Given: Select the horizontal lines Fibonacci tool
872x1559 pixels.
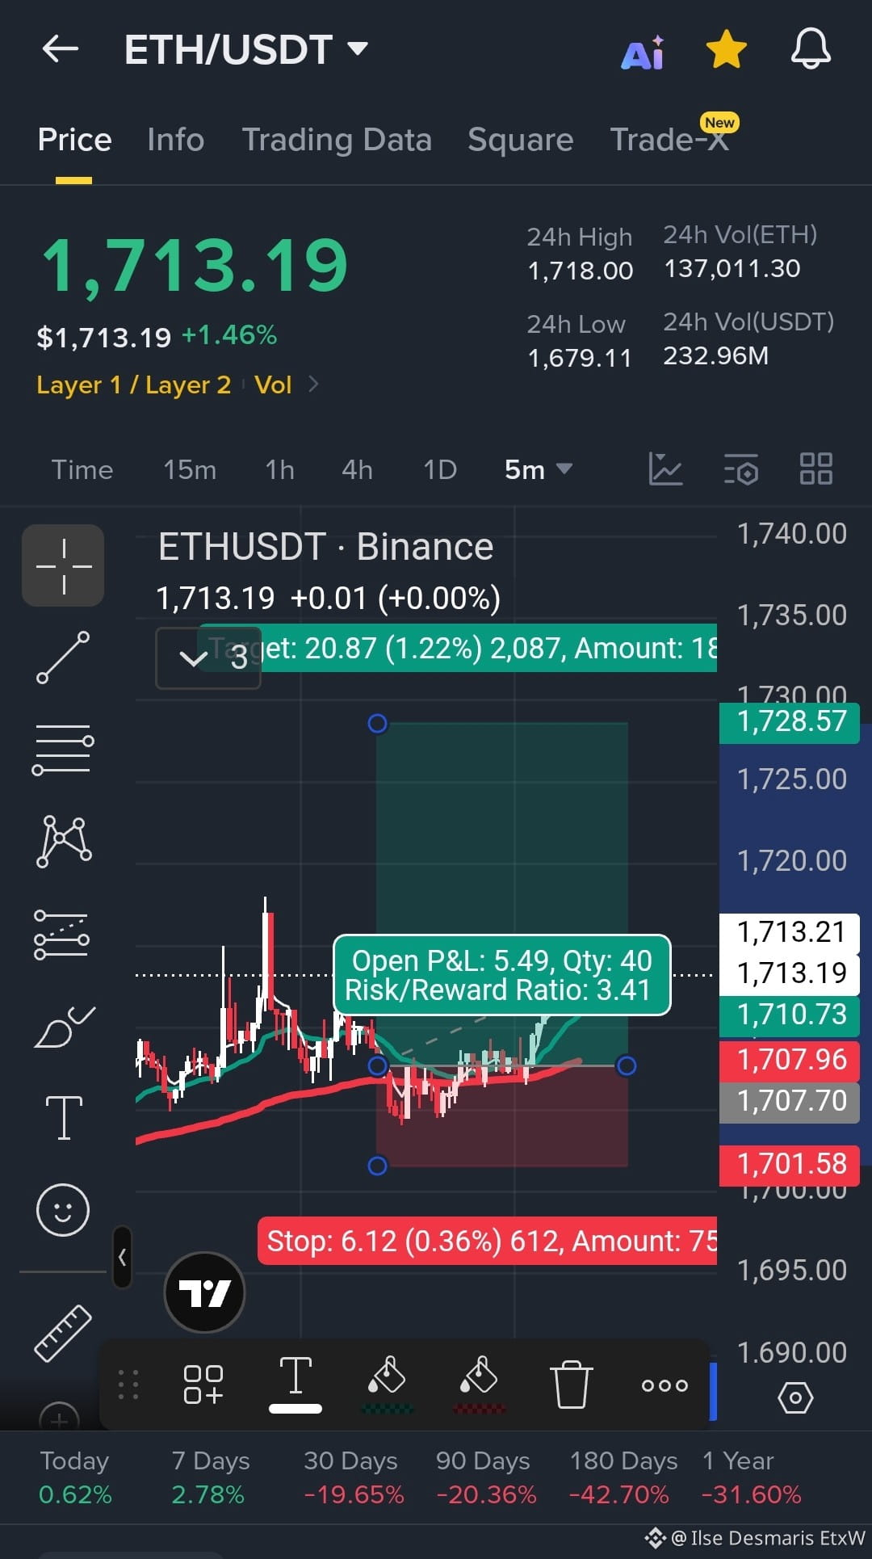Looking at the screenshot, I should point(63,750).
